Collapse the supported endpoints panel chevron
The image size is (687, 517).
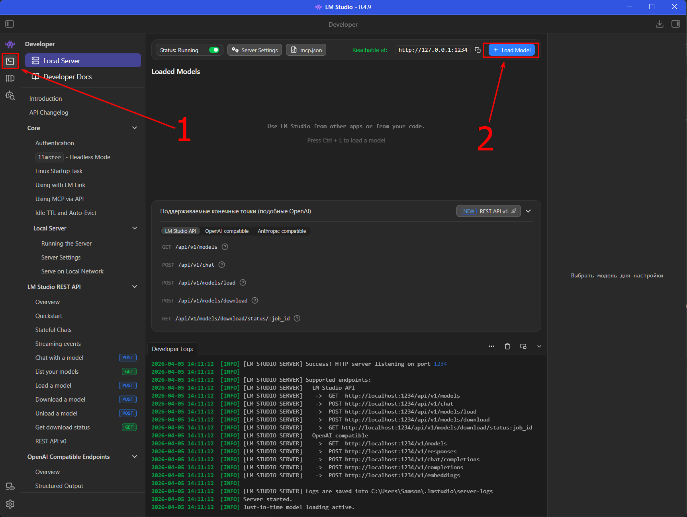(x=528, y=211)
